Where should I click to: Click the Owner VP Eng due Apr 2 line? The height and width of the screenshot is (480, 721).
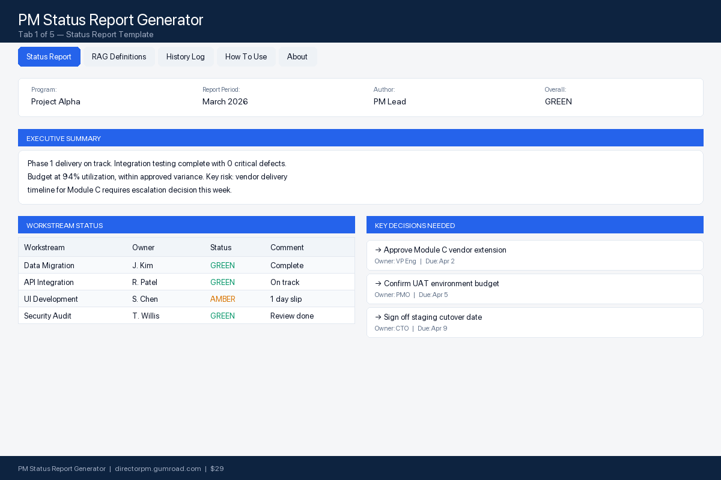click(415, 262)
